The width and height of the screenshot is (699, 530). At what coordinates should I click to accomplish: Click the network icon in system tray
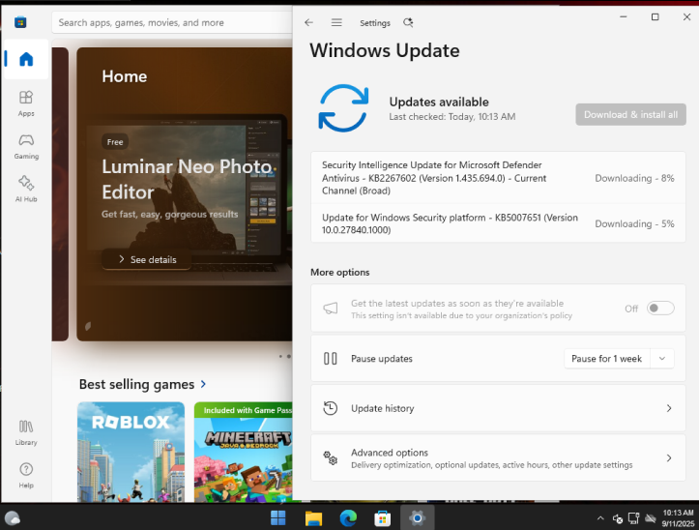click(x=633, y=518)
